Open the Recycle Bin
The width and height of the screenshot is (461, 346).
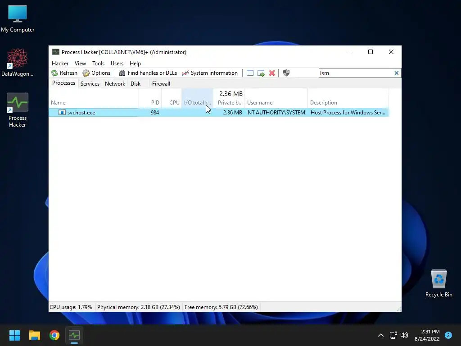tap(438, 283)
